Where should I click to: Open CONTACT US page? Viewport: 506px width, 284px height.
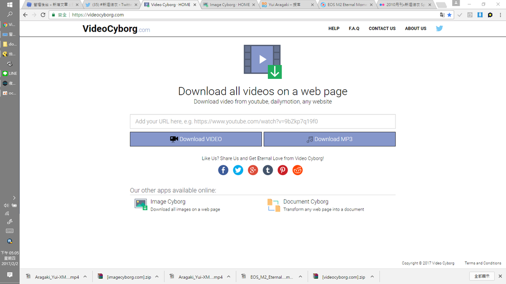tap(382, 29)
